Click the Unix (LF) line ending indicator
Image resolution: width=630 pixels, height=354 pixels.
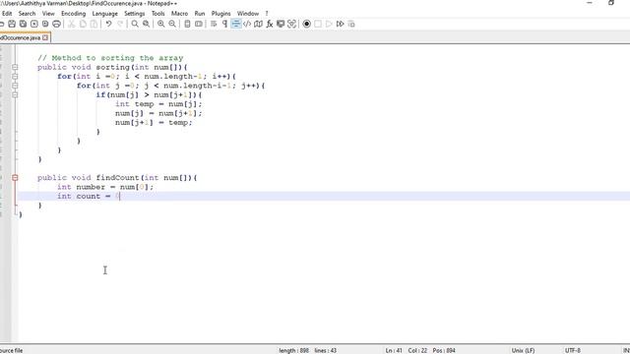[523, 350]
